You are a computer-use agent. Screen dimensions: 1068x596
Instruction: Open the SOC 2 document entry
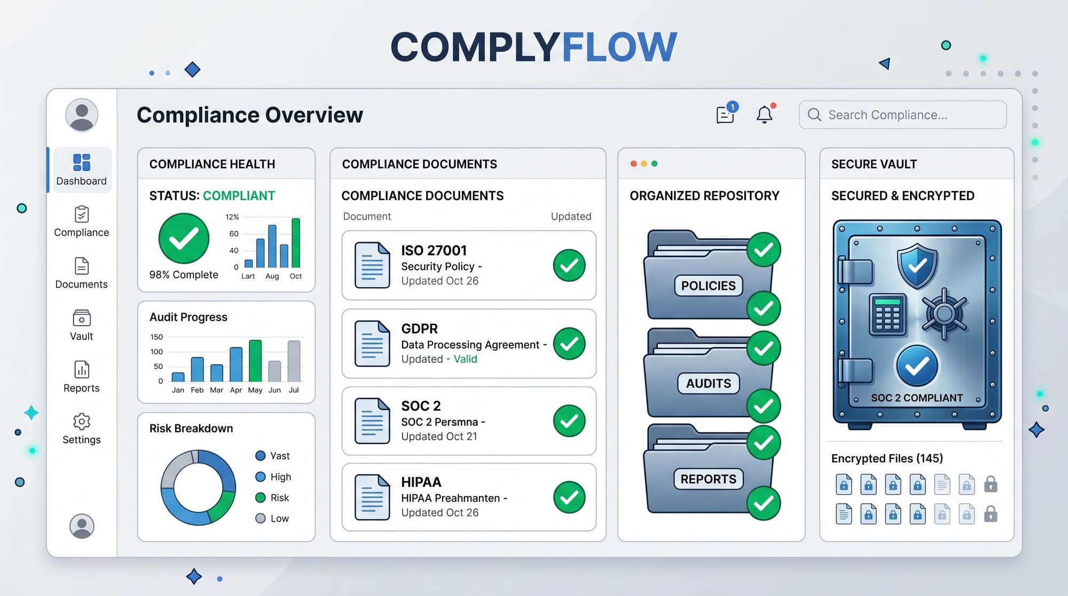click(x=467, y=420)
